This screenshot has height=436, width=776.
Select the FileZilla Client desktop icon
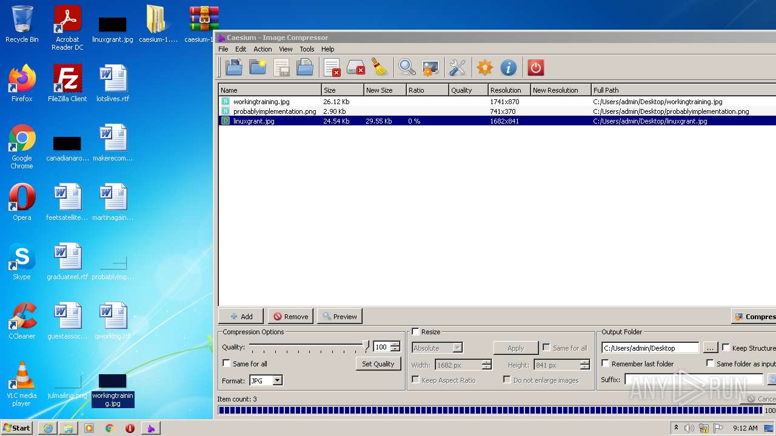67,84
